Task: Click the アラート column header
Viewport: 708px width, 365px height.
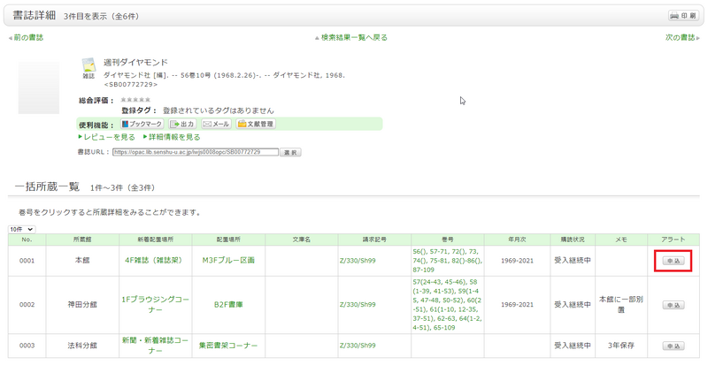Action: (x=673, y=240)
